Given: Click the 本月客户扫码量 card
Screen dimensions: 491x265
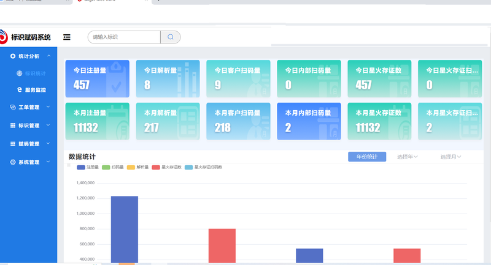Looking at the screenshot, I should point(238,121).
